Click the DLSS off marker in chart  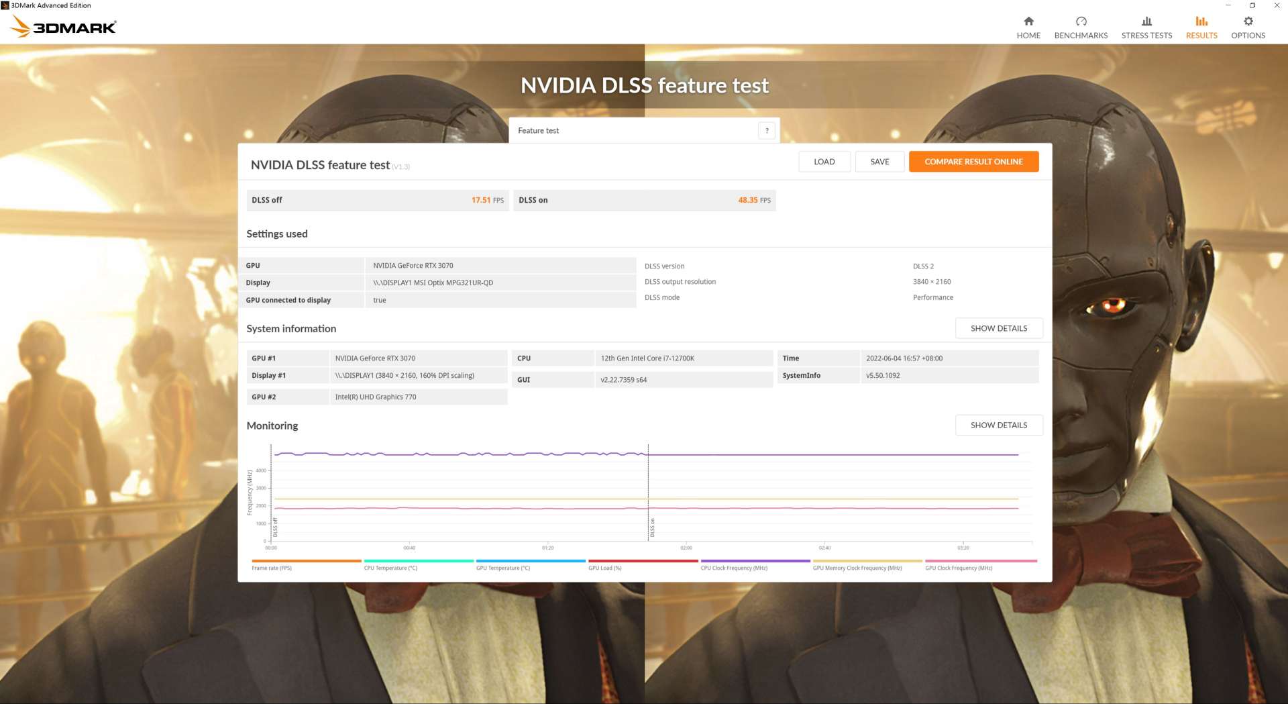[x=275, y=527]
